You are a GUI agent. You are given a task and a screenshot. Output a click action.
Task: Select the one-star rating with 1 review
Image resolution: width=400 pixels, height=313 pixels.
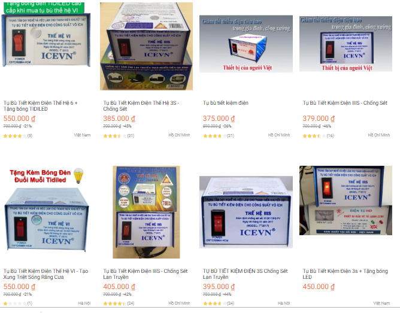pos(17,303)
